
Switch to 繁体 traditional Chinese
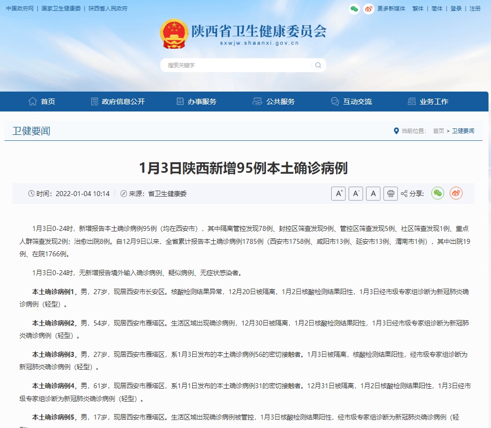point(418,9)
